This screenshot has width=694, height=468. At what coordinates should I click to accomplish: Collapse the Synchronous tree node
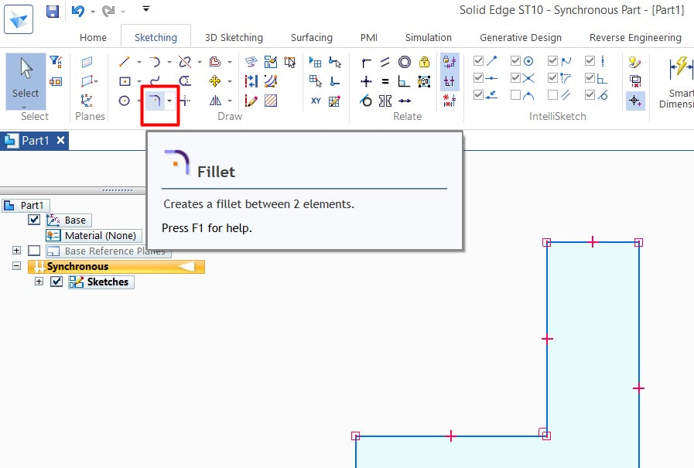tap(17, 266)
